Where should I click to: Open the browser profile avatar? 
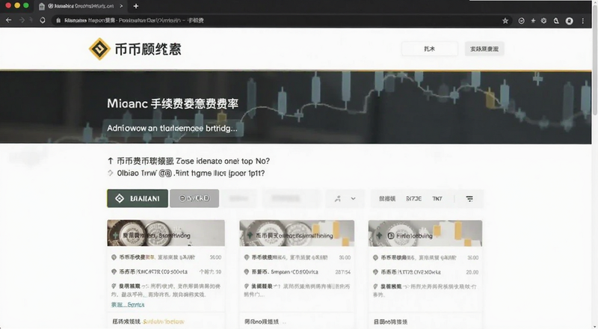569,21
